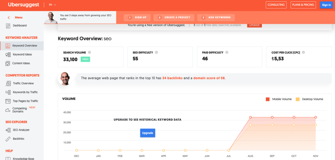The width and height of the screenshot is (335, 160).
Task: Click the SEP desktop volume data point
Action: tap(272, 125)
